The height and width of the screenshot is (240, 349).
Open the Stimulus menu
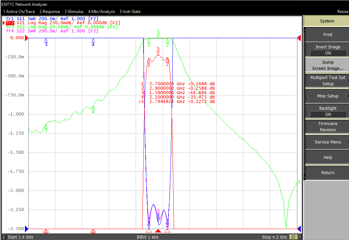pos(74,12)
